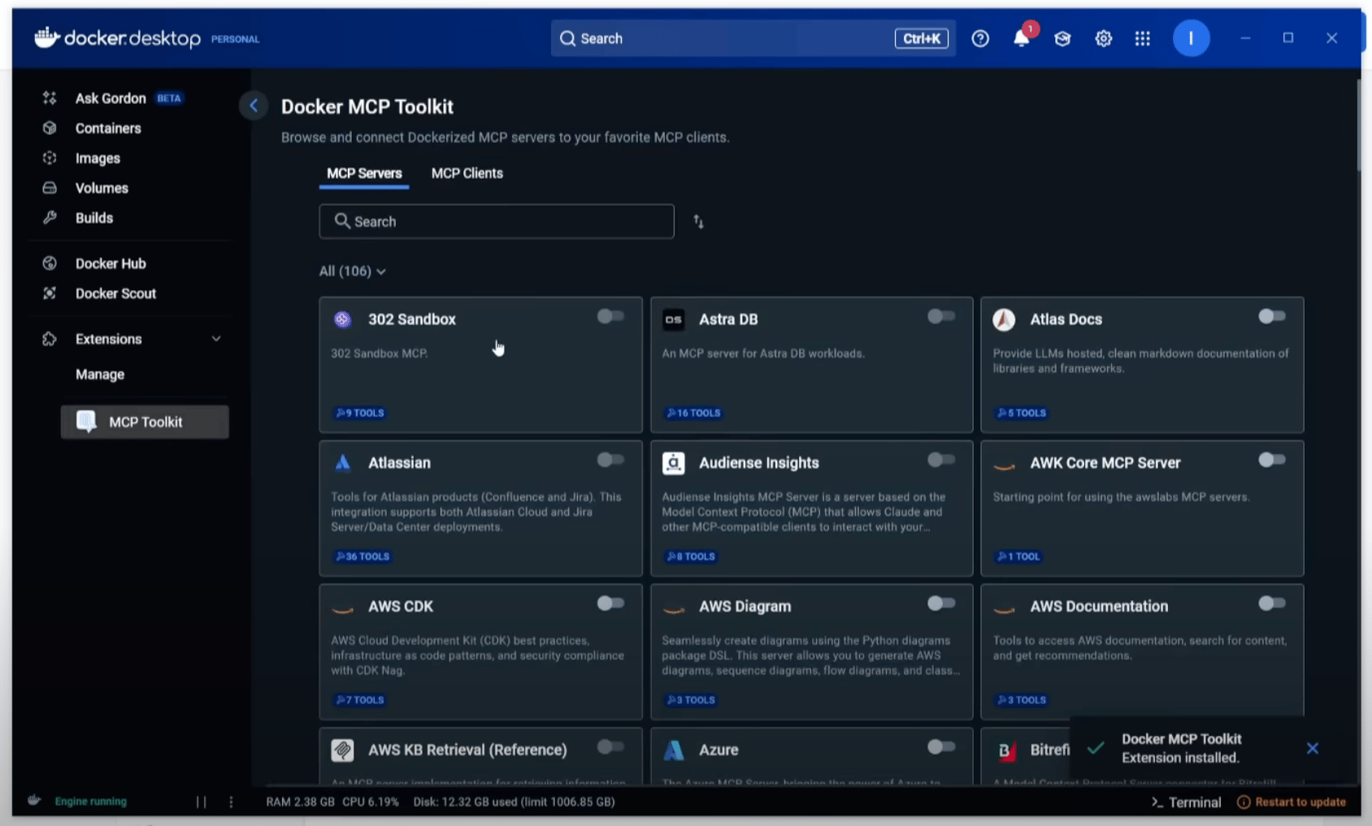Screen dimensions: 1372x826
Task: Click the Containers cube icon
Action: (x=50, y=128)
